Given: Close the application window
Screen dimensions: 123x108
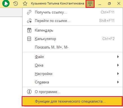Looking at the screenshot, I should tap(119, 3).
